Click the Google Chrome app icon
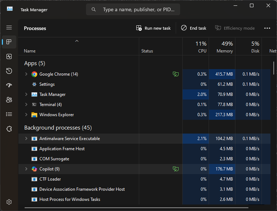 (x=34, y=74)
